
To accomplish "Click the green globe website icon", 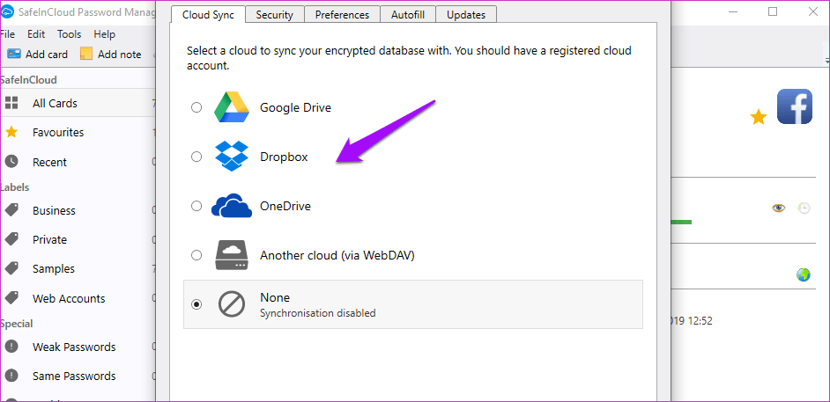I will click(x=803, y=274).
